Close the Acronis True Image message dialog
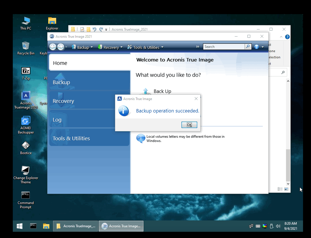The height and width of the screenshot is (238, 311). 196,98
